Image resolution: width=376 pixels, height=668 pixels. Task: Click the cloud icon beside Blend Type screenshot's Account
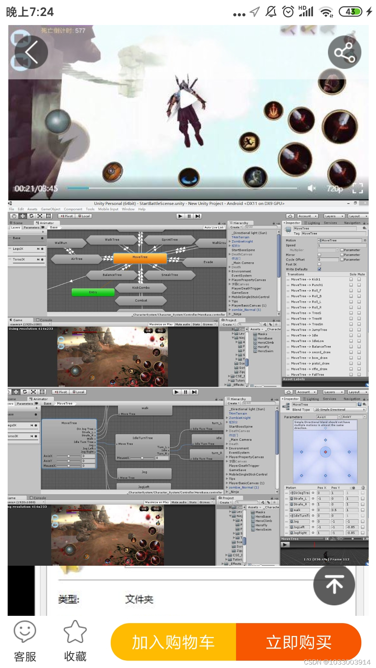pyautogui.click(x=288, y=392)
